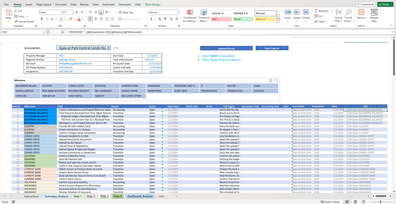
Task: Open the Accounting Number Format dollar icon
Action: tap(151, 19)
